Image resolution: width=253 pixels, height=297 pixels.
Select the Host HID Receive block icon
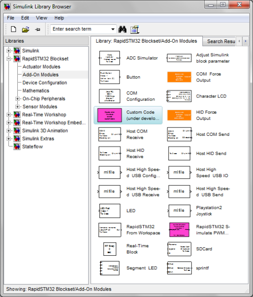tap(110, 154)
